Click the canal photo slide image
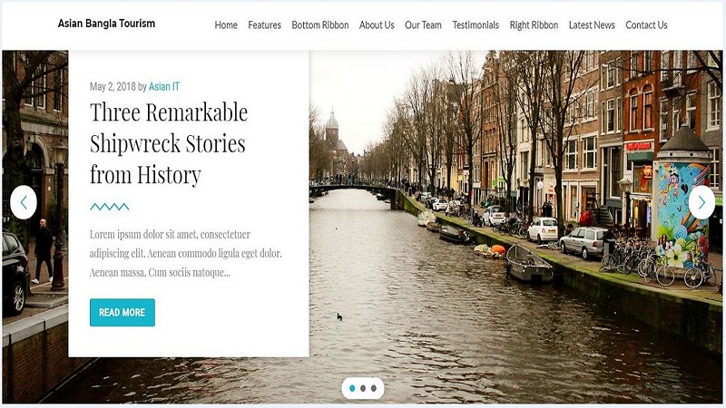Screen dimensions: 726x408 pos(514,277)
